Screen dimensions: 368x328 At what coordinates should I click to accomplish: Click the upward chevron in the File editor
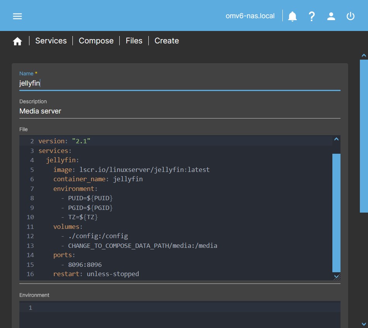[336, 139]
